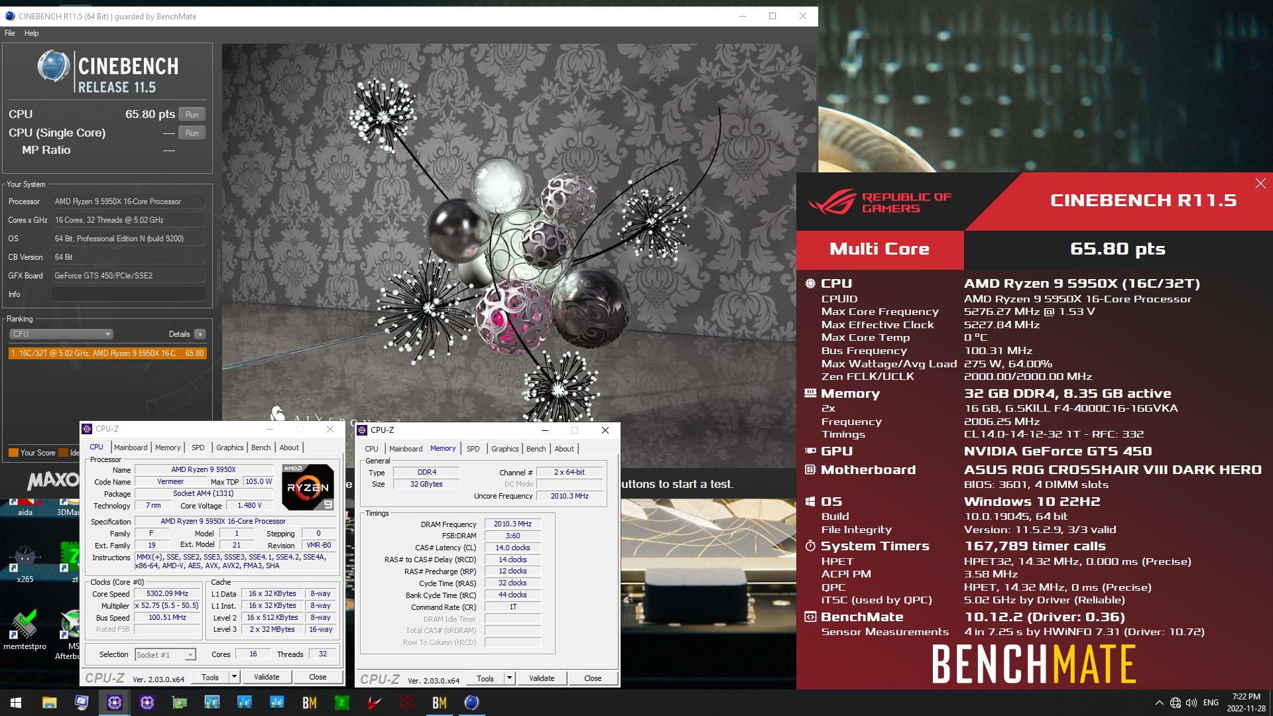Viewport: 1273px width, 716px height.
Task: Click the Ryzen 9 logo in CPU-Z
Action: point(308,487)
